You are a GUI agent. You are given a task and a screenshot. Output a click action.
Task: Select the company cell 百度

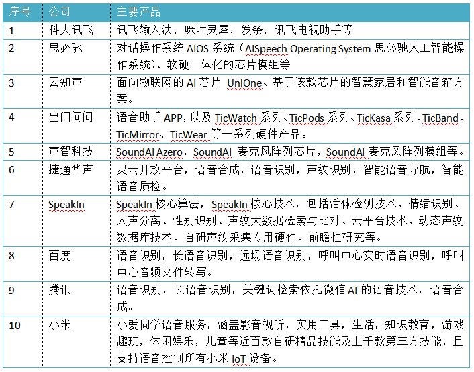(x=77, y=264)
